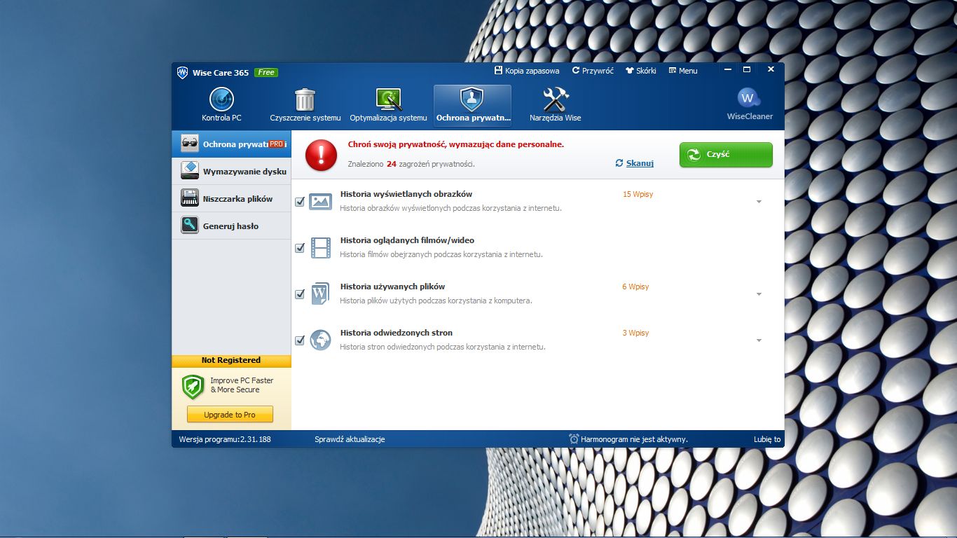Select Generuj hasło in sidebar
Screen dimensions: 957x538
231,226
